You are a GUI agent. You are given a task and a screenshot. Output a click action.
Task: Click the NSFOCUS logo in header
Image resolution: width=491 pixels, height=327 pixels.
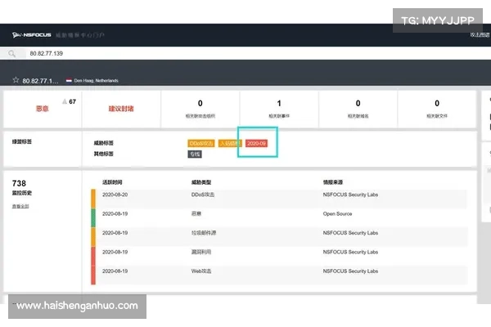[32, 35]
